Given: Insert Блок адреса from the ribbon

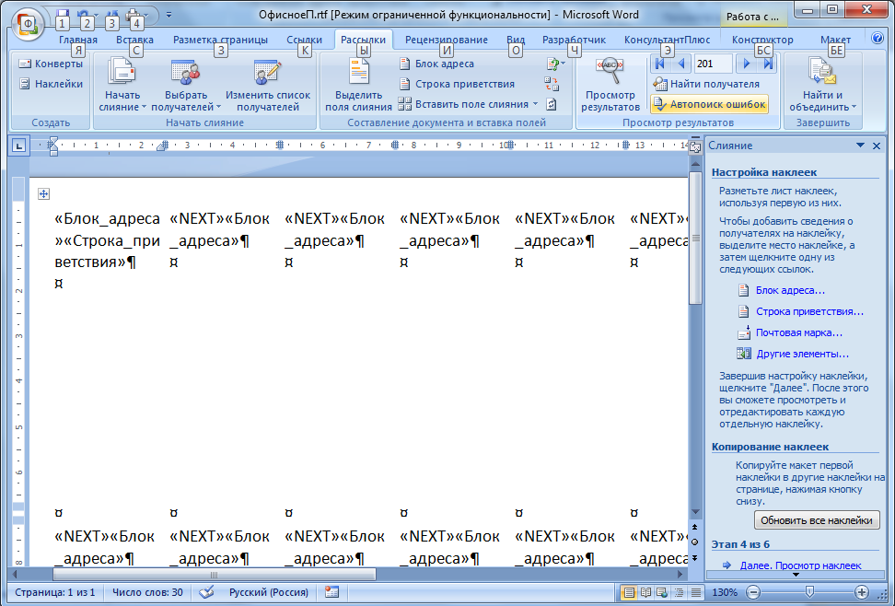Looking at the screenshot, I should 437,64.
